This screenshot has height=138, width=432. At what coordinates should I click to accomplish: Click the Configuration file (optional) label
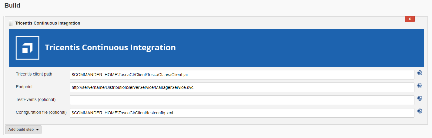pyautogui.click(x=41, y=112)
